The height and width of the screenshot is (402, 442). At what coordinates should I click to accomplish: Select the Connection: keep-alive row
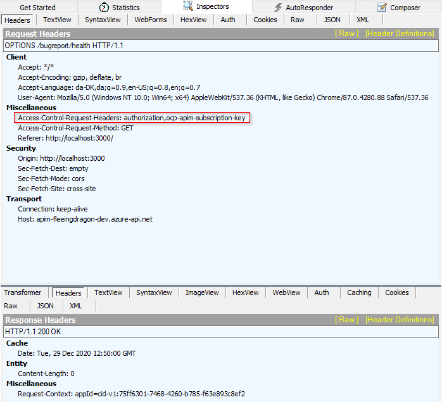[53, 209]
